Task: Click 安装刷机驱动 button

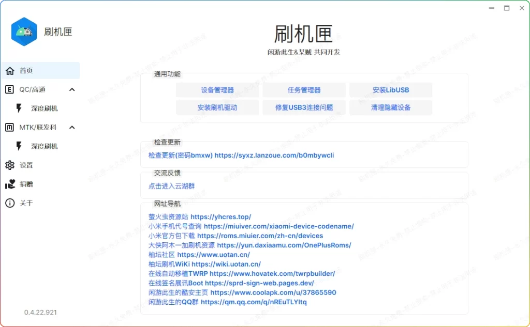Action: tap(217, 107)
